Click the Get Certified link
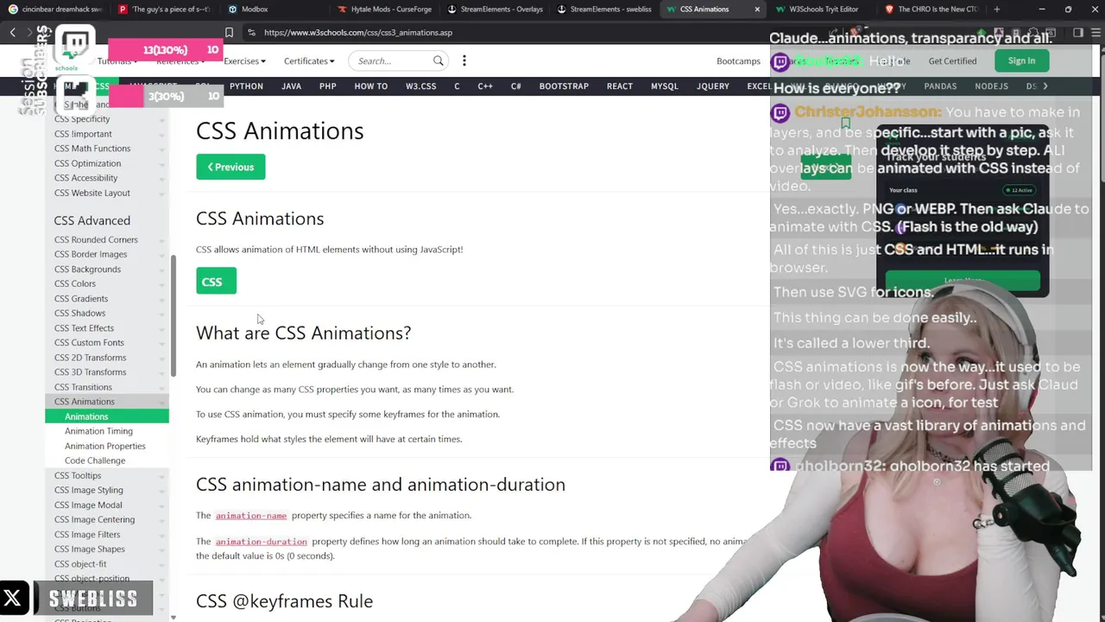This screenshot has height=622, width=1105. pyautogui.click(x=952, y=60)
